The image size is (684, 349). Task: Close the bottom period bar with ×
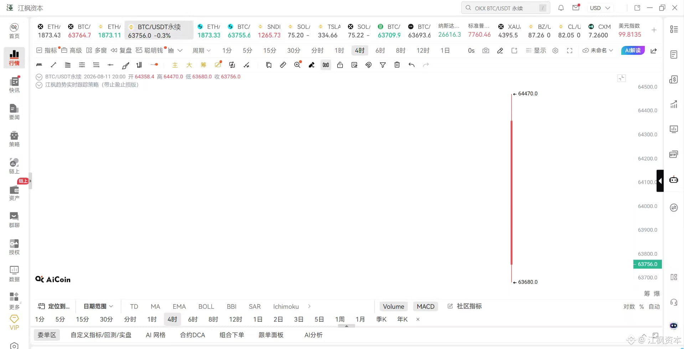[x=418, y=319]
